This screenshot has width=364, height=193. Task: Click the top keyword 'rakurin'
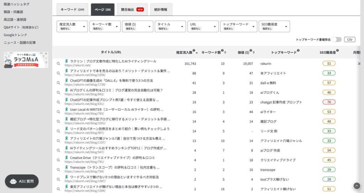266,64
